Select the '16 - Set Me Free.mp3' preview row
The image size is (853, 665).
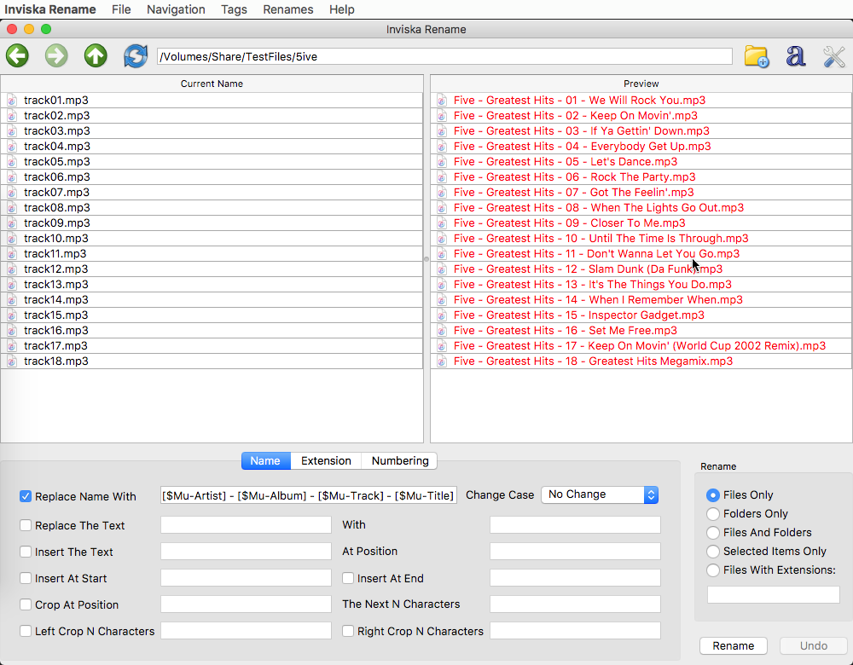[x=641, y=331]
